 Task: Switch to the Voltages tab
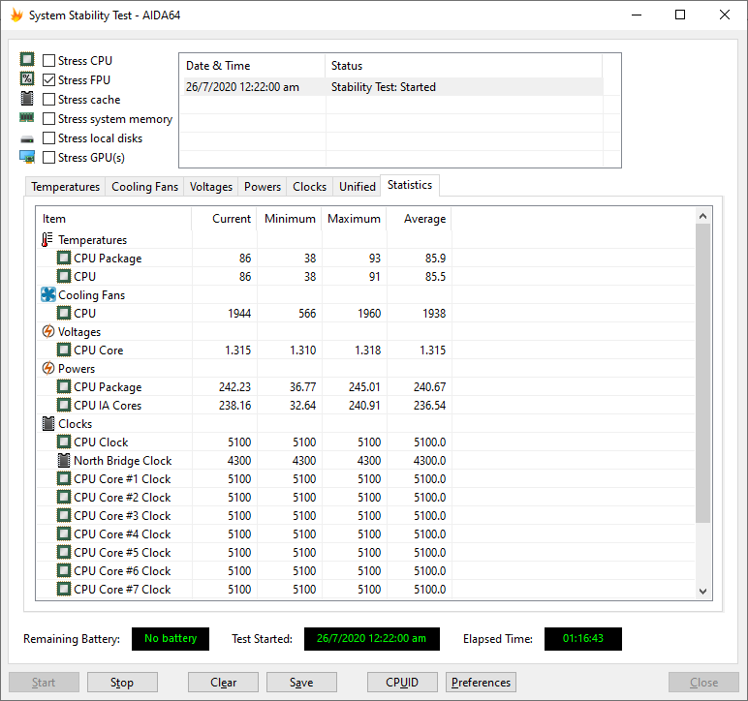211,187
